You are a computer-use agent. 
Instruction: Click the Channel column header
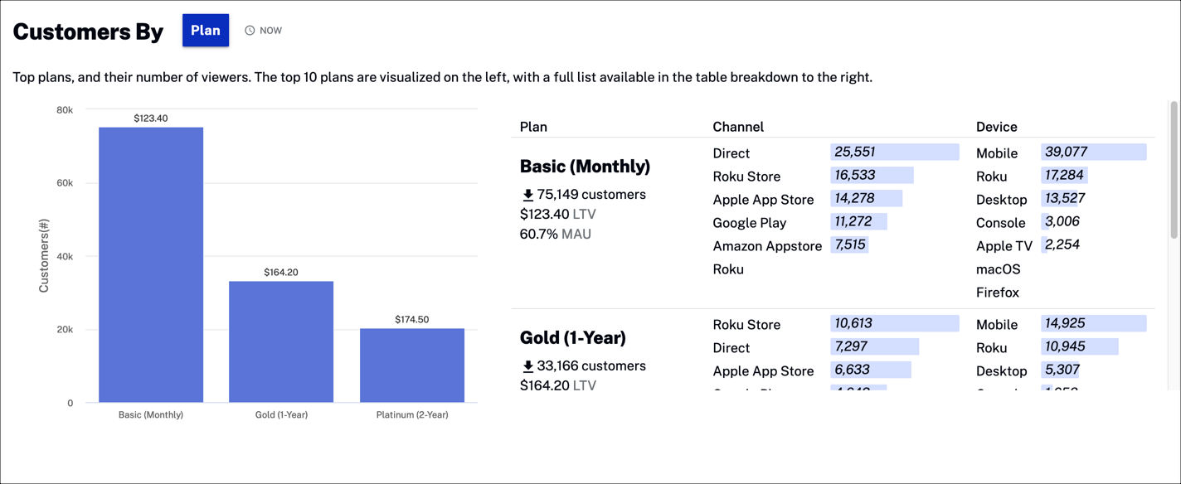pyautogui.click(x=738, y=127)
